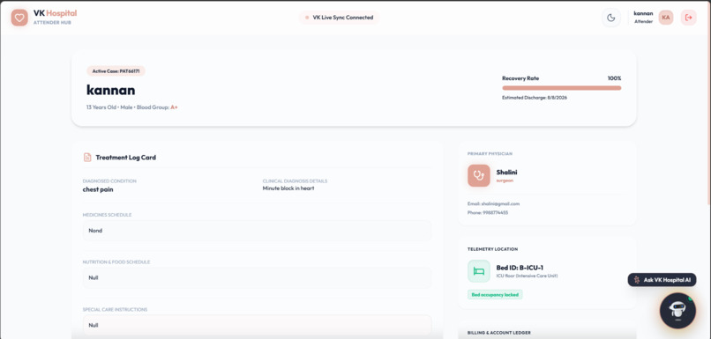Click the VK Hospital heart logo icon
The width and height of the screenshot is (711, 339).
(x=19, y=18)
